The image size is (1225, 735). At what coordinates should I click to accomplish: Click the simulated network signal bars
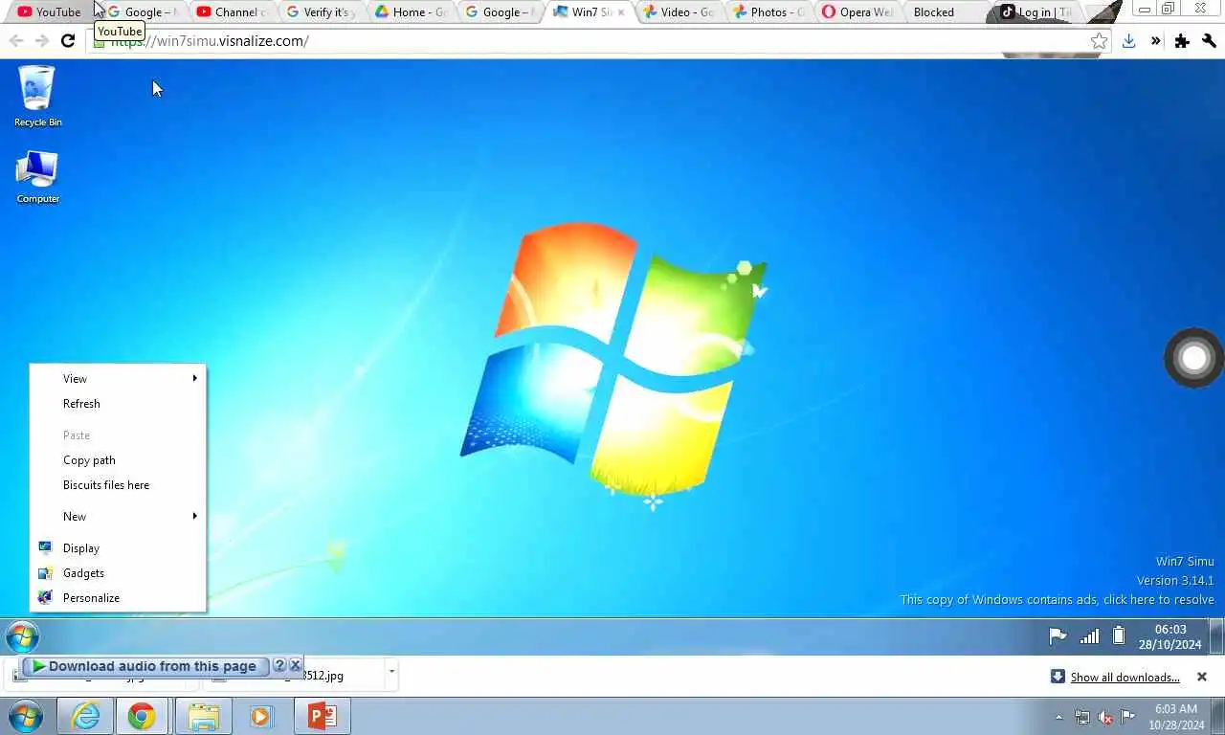1089,636
